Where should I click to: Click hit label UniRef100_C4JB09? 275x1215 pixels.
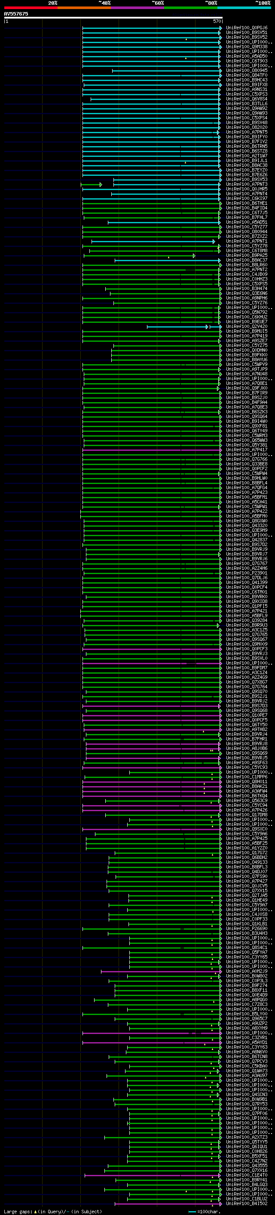pos(247,275)
